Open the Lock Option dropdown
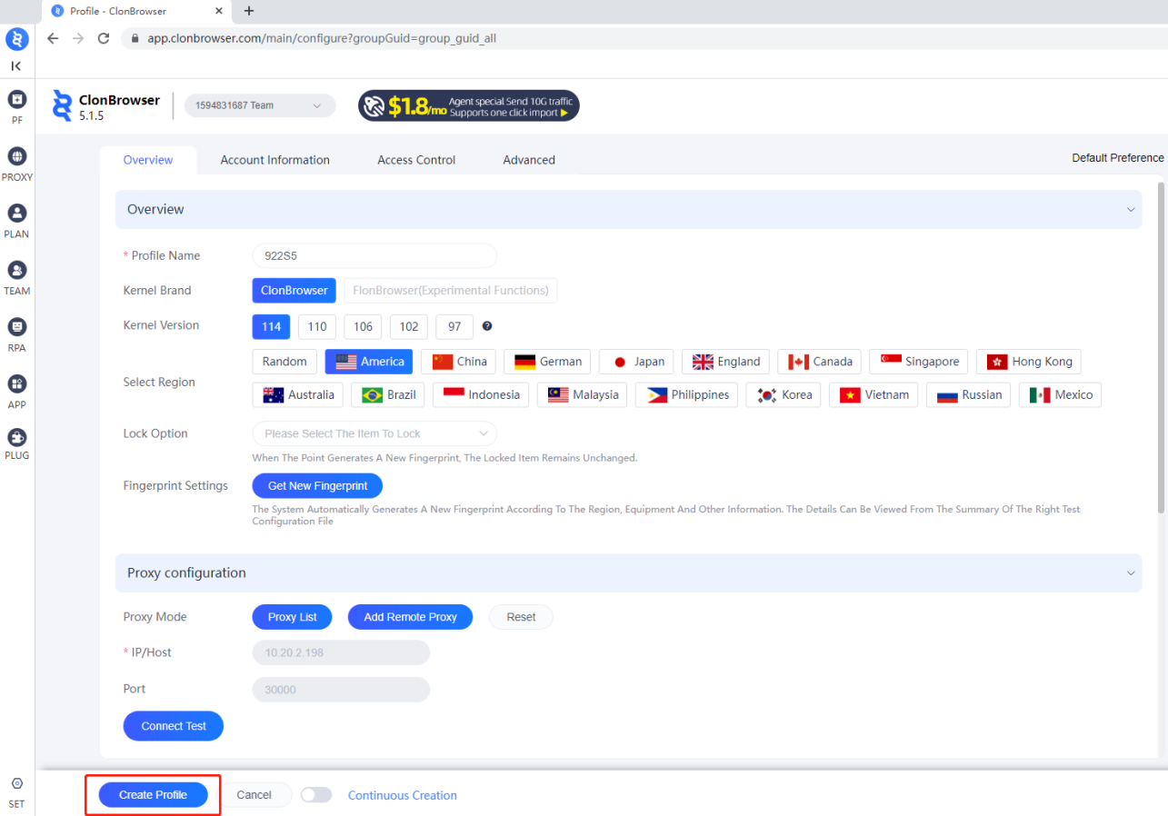1168x816 pixels. [x=374, y=433]
